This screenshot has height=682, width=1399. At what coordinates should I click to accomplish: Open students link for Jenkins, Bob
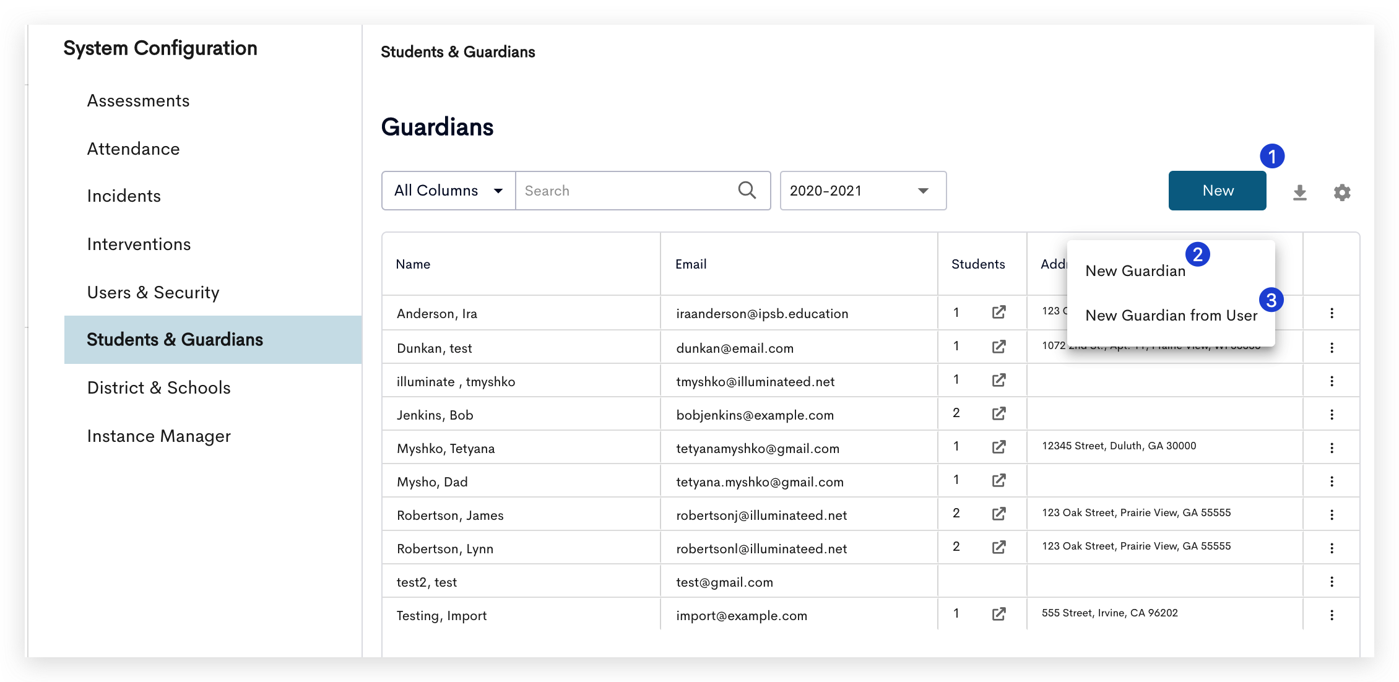[x=998, y=413]
